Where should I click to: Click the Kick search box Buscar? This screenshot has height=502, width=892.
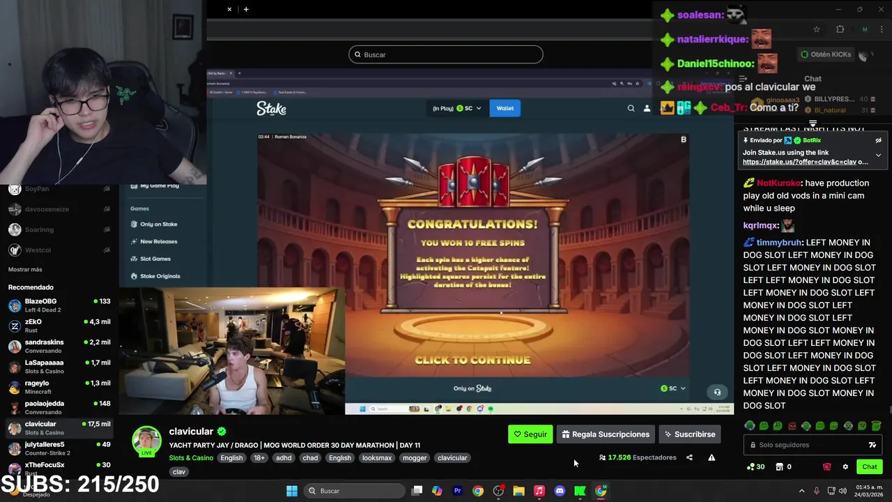click(x=445, y=54)
